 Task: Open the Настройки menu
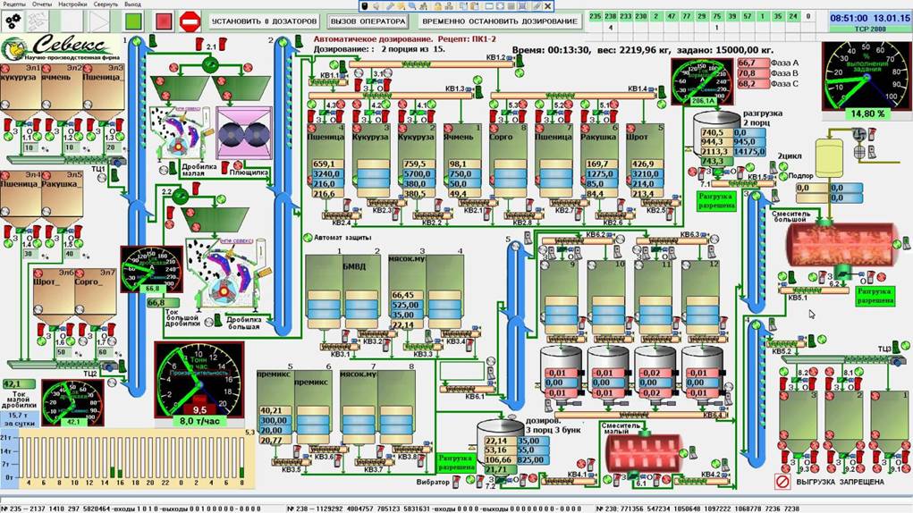[72, 4]
